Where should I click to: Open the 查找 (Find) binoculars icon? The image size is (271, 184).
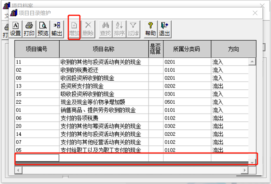(x=105, y=29)
